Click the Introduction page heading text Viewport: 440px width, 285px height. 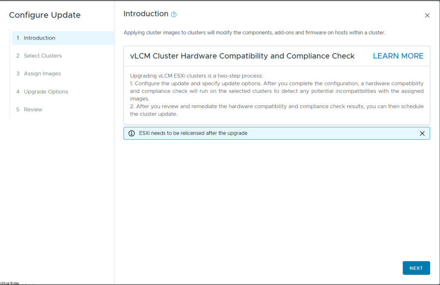pos(146,14)
